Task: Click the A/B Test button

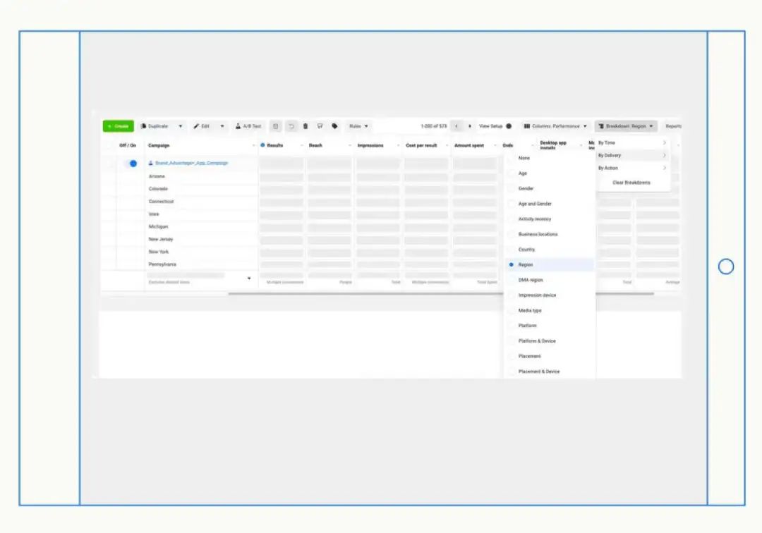Action: pyautogui.click(x=248, y=126)
